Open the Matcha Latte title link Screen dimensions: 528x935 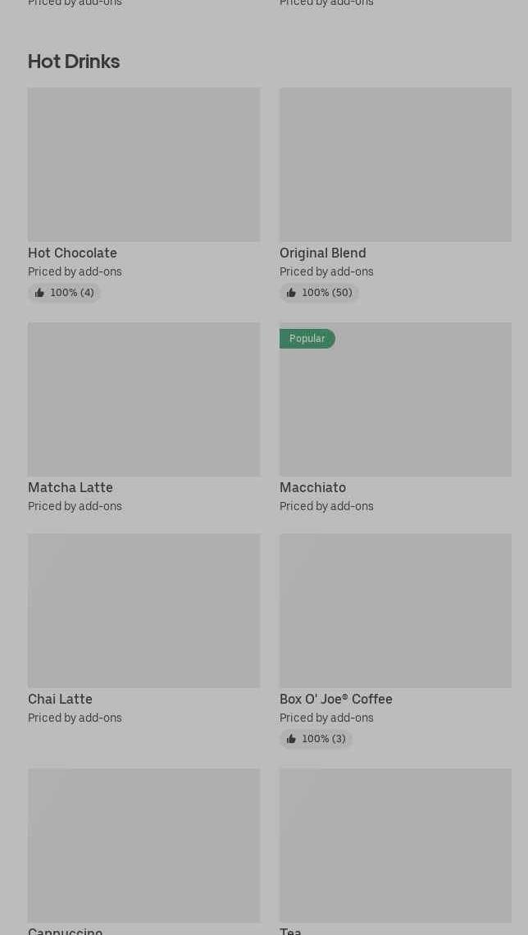tap(71, 488)
